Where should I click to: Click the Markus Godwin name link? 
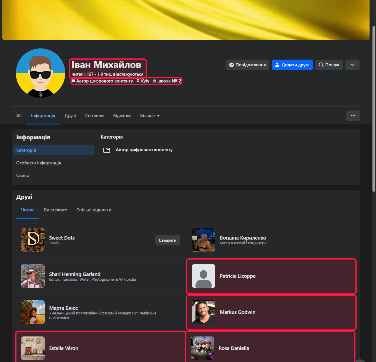click(x=238, y=312)
